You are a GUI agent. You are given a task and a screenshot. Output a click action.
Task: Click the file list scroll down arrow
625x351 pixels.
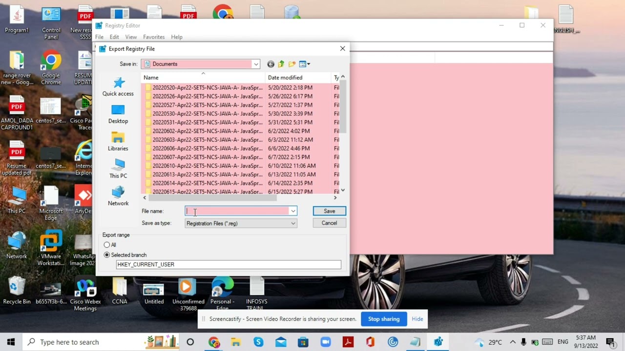[343, 190]
